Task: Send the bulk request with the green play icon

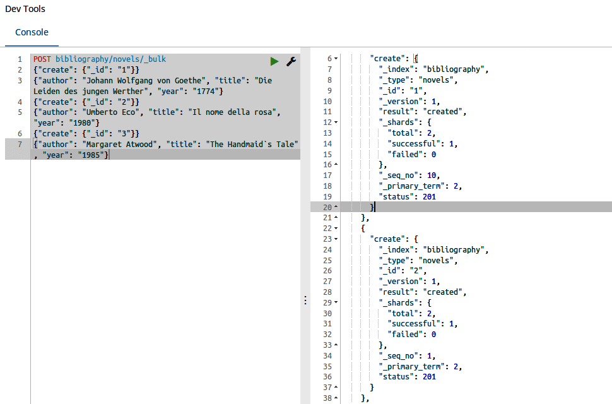Action: [x=274, y=61]
